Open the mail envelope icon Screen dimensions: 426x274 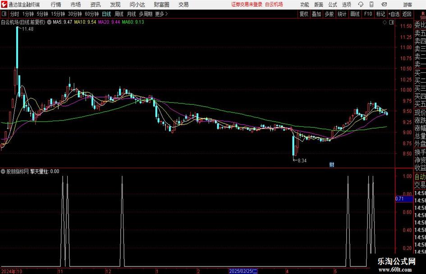pyautogui.click(x=384, y=4)
